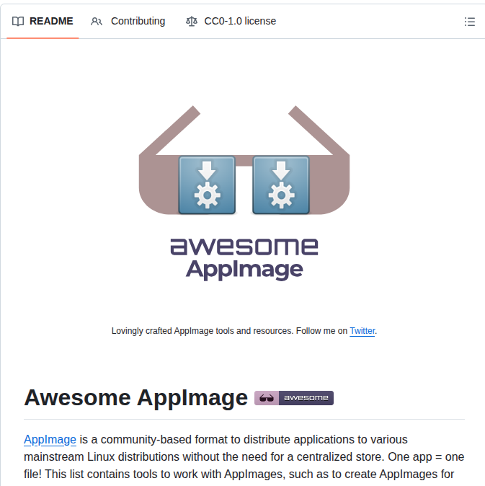Click the Awesome AppImage glasses logo image
485x486 pixels.
click(x=244, y=194)
